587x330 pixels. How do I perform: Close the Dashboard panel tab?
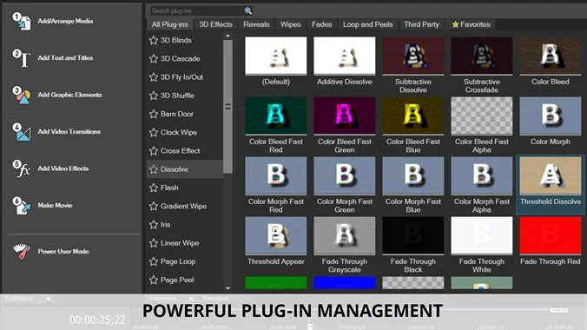48,299
